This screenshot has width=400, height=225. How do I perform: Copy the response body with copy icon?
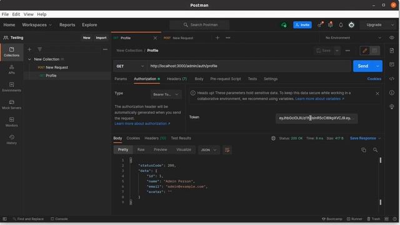tap(364, 150)
